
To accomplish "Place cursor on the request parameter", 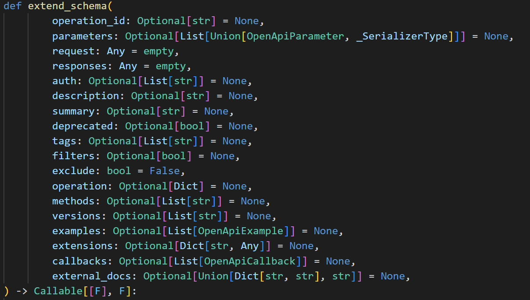I will coord(73,51).
